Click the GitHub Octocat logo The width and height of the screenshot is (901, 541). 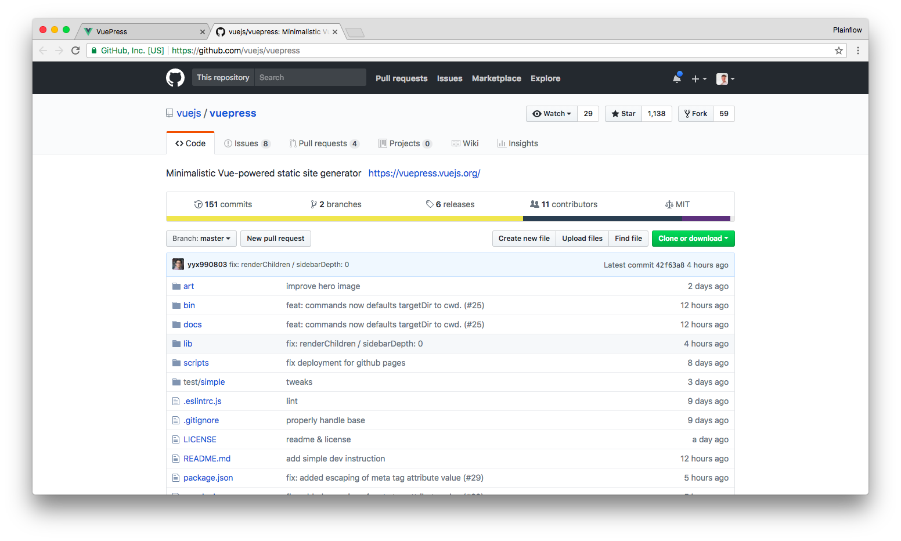(x=175, y=78)
